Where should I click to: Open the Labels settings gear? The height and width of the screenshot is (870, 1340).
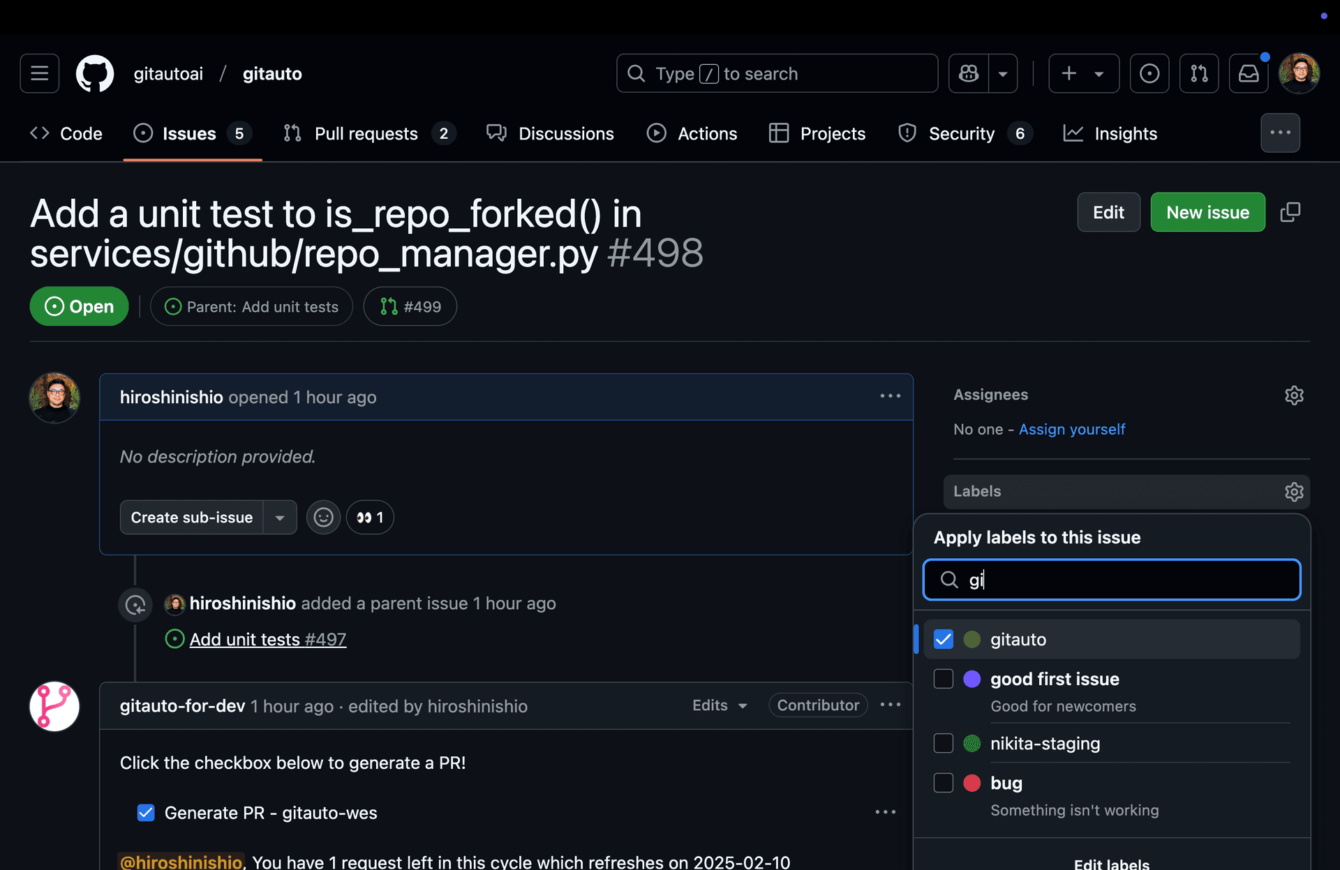click(x=1294, y=491)
